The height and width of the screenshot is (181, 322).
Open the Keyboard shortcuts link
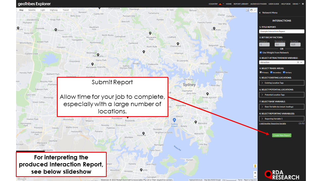pos(196,180)
